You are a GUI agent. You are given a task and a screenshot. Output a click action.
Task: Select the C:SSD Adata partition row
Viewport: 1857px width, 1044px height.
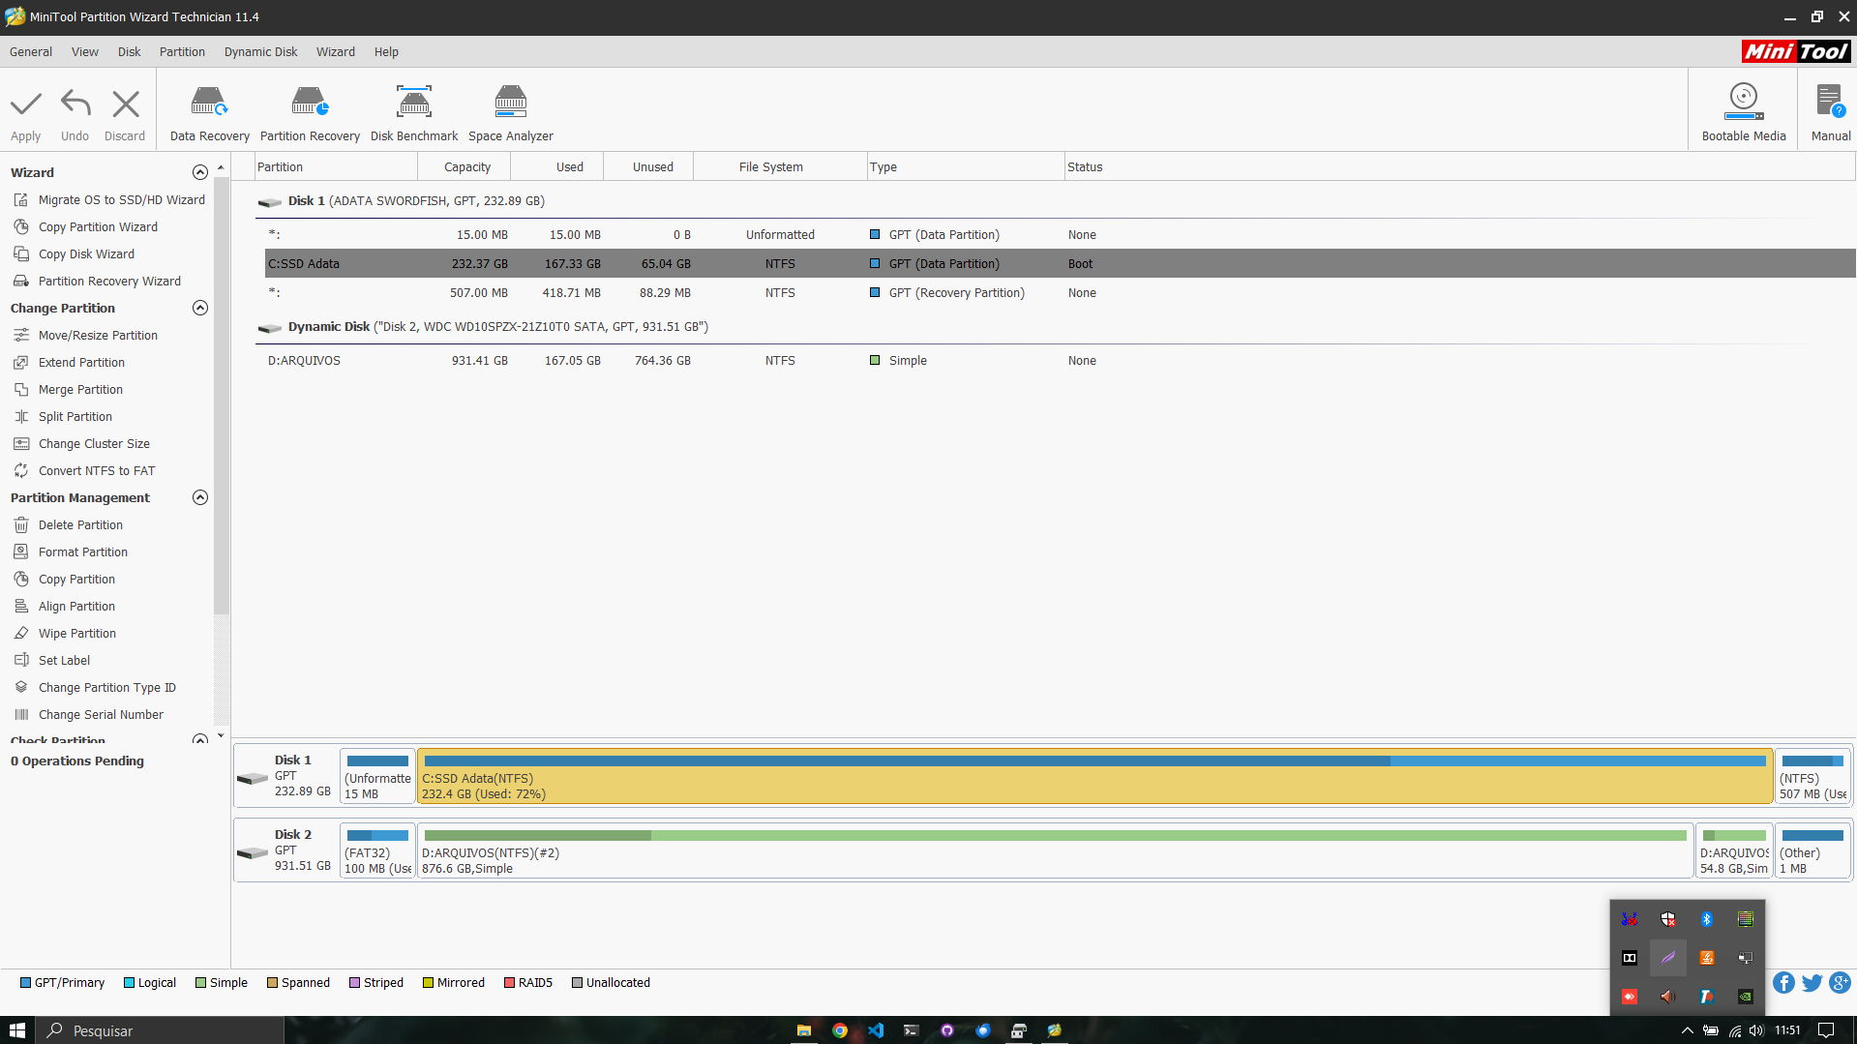coord(1060,264)
